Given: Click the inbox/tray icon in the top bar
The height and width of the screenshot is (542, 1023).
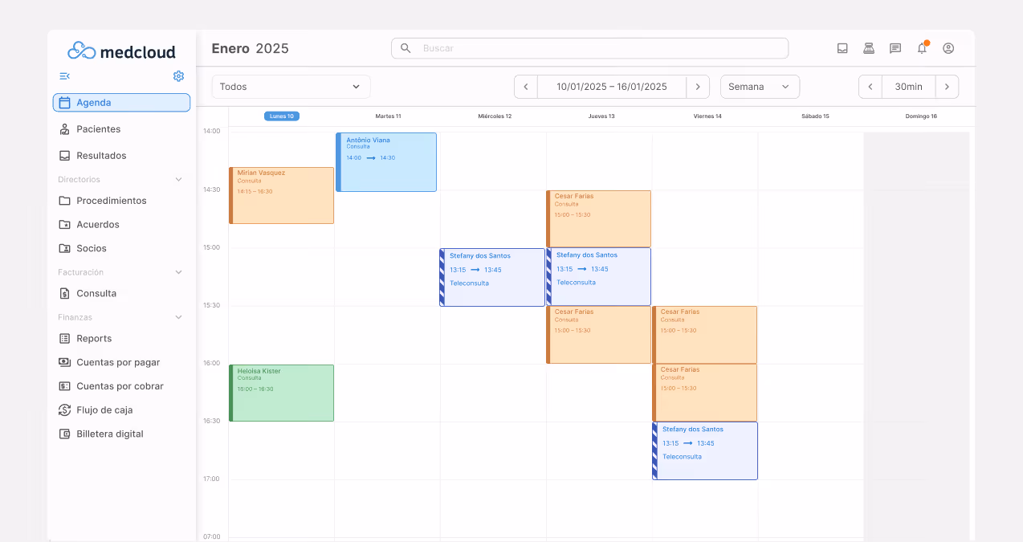Looking at the screenshot, I should (842, 48).
